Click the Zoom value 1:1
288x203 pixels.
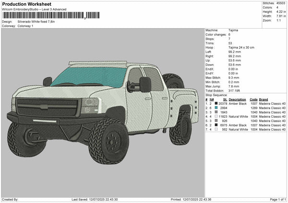tap(278, 20)
